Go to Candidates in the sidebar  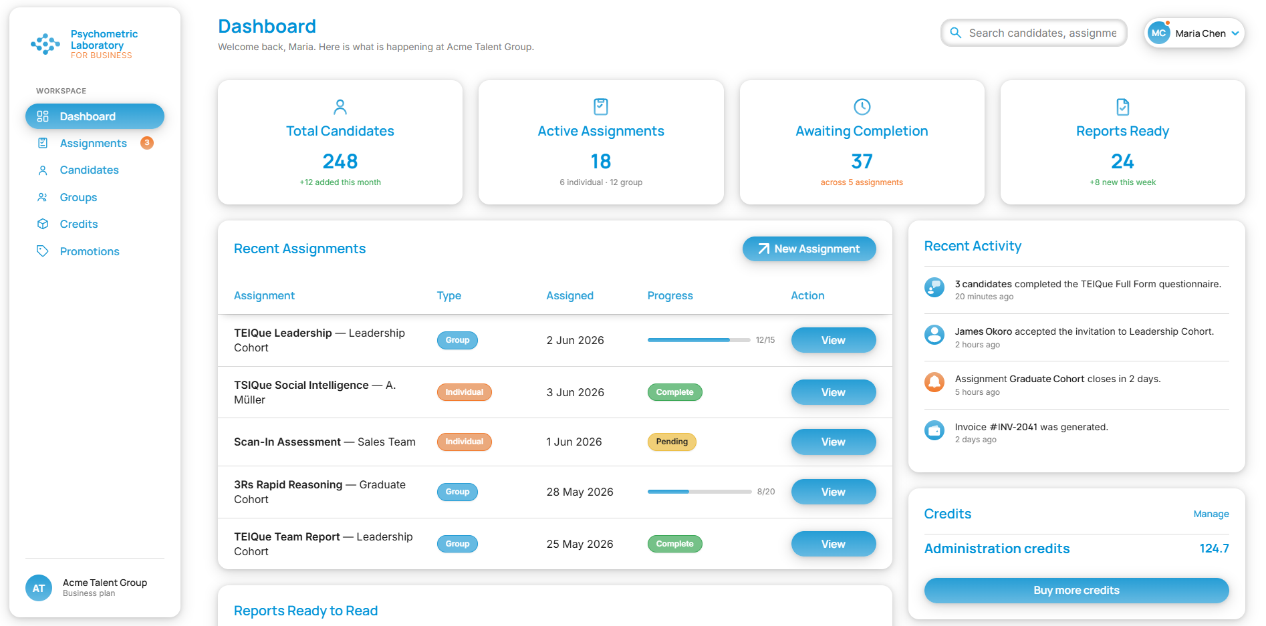click(95, 170)
